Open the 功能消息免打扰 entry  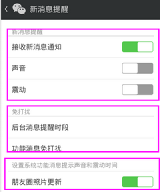click(x=81, y=145)
